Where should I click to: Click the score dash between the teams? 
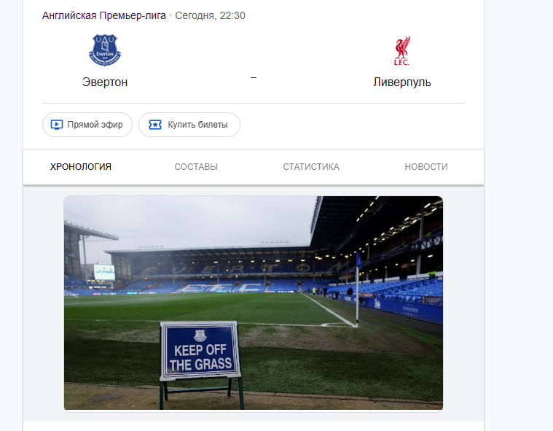point(254,77)
